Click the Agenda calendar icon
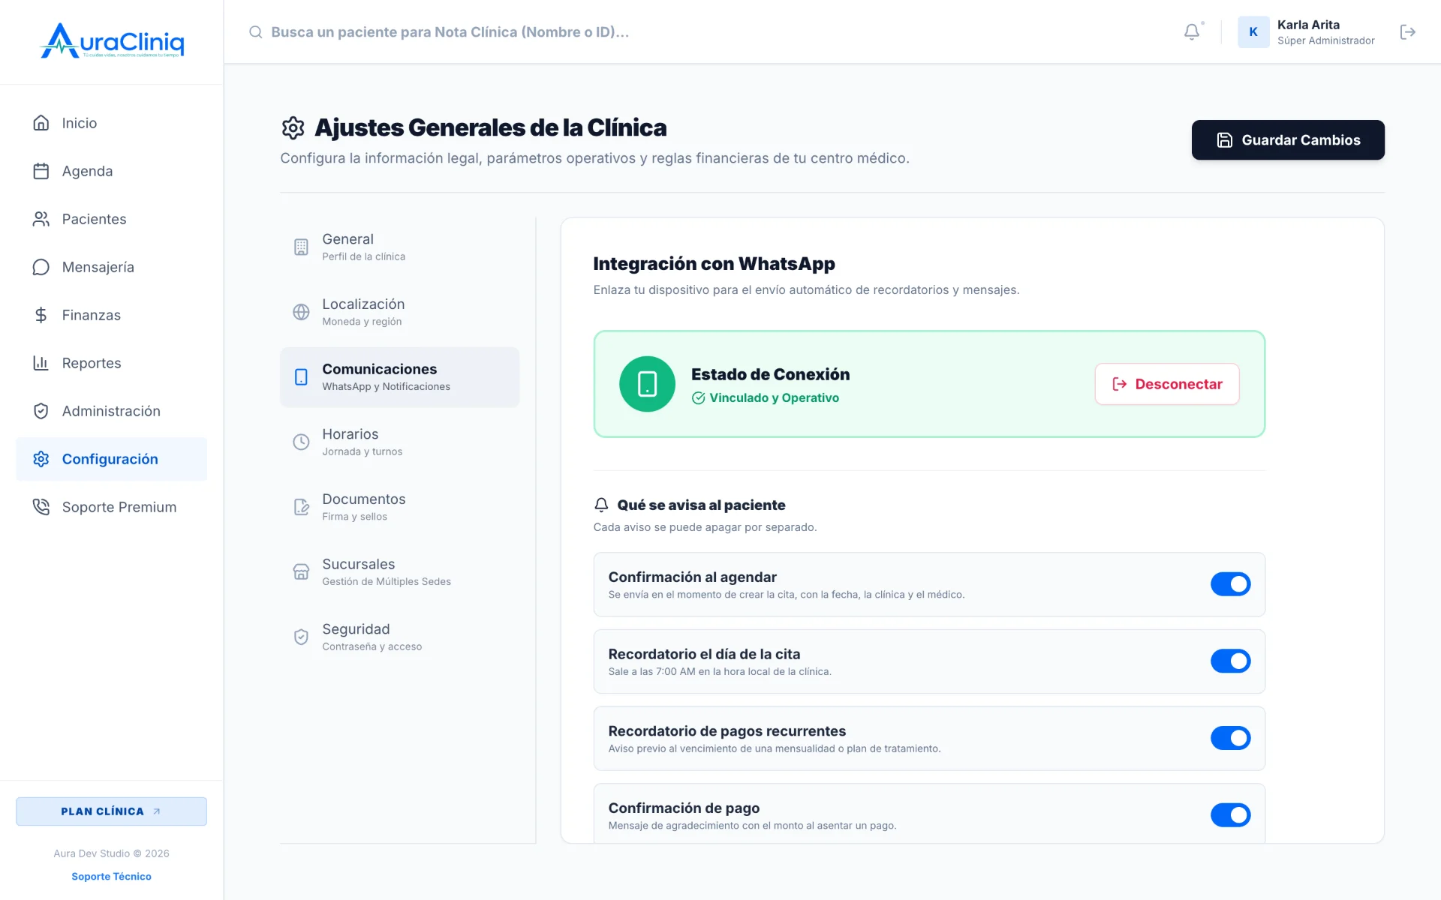Screen dimensions: 1441x900 pos(41,171)
